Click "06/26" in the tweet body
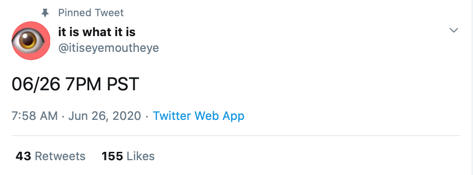 click(x=36, y=84)
